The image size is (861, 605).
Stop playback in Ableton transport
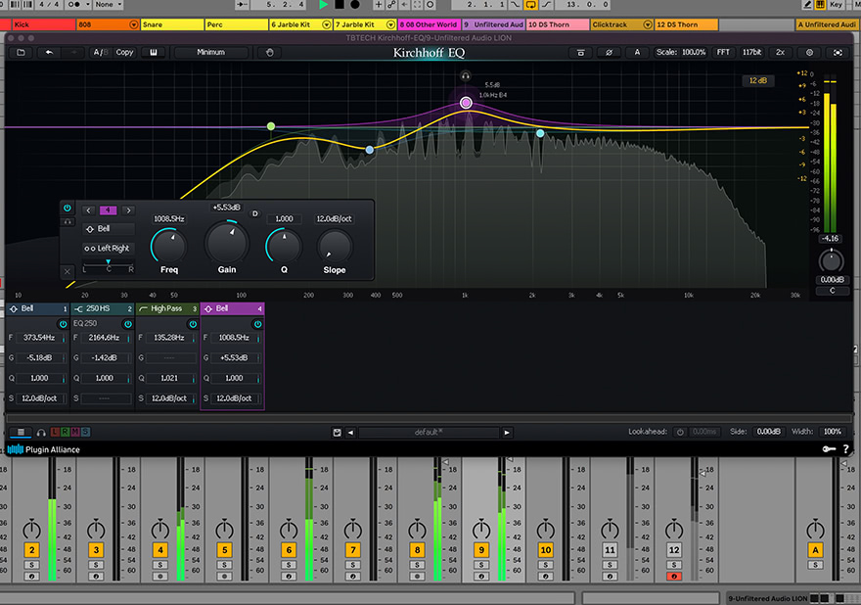coord(340,4)
